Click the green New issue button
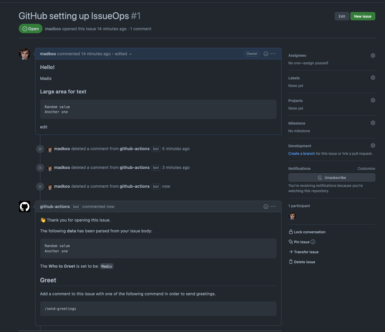Viewport: 385px width, 332px height. (x=362, y=16)
